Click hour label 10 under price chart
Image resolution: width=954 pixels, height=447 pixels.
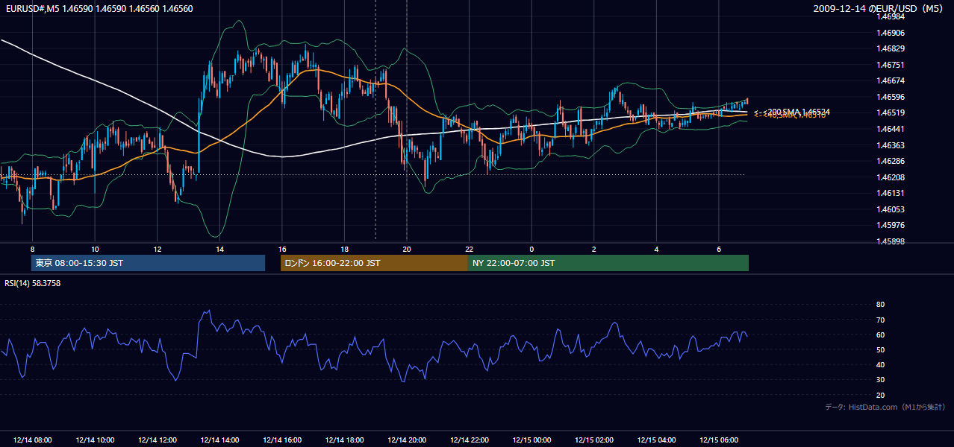coord(95,249)
